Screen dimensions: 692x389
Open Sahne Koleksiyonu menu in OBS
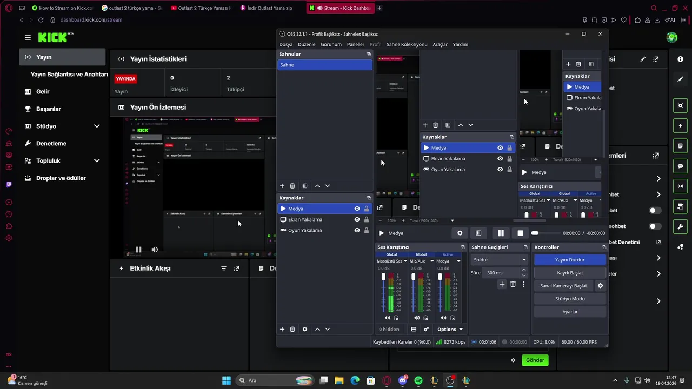[x=407, y=44]
